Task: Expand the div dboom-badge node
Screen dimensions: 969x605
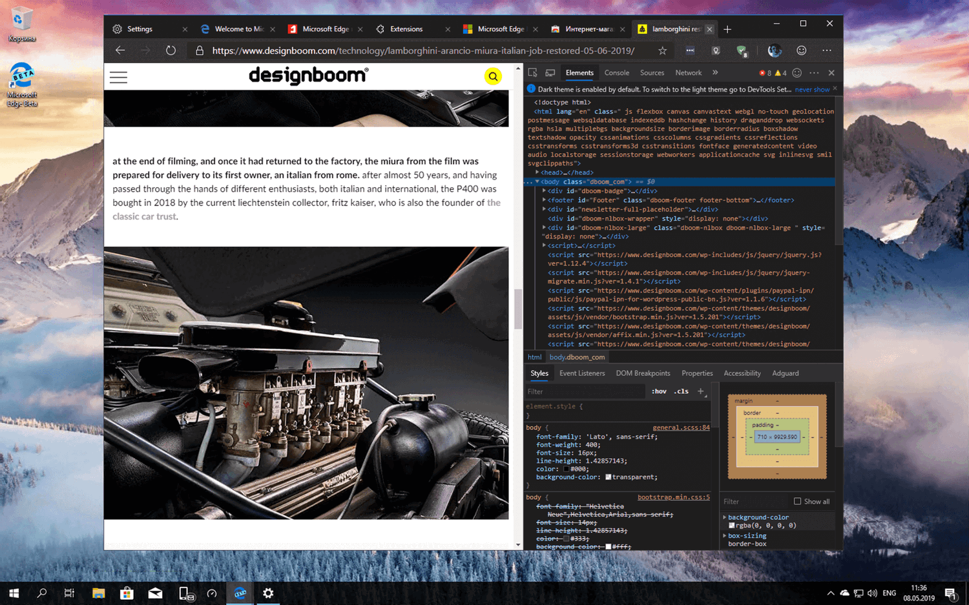Action: tap(544, 191)
